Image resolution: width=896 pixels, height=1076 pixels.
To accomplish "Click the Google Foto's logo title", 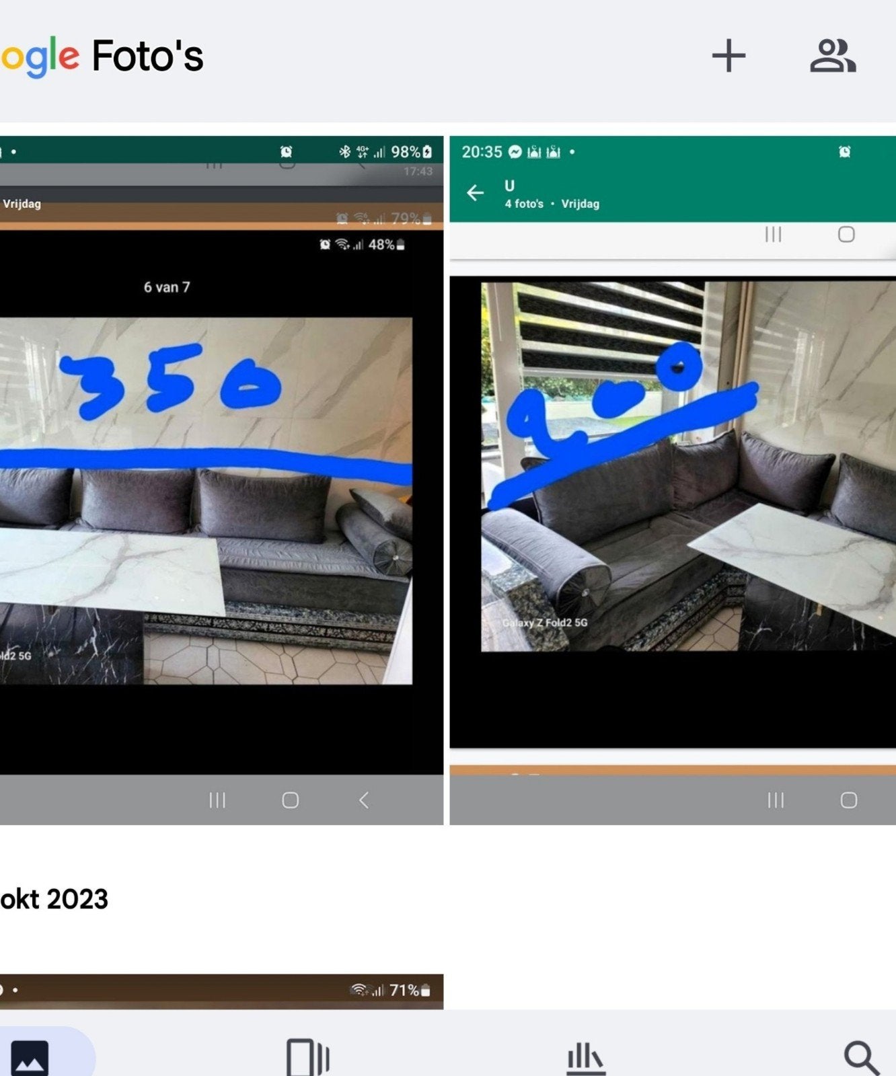I will point(102,56).
